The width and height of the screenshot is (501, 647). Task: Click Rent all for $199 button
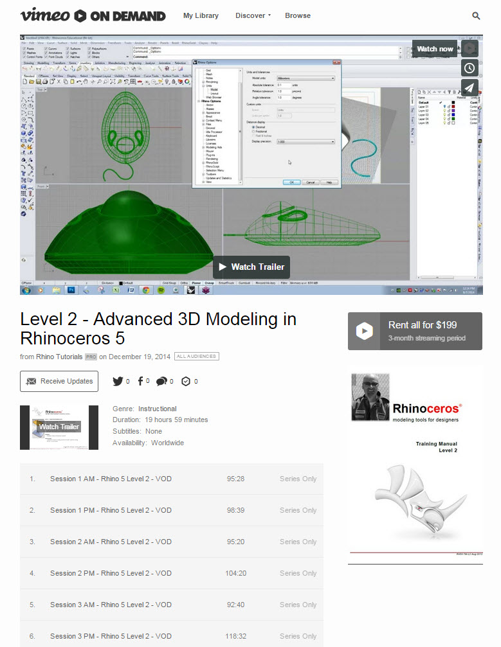[x=415, y=331]
